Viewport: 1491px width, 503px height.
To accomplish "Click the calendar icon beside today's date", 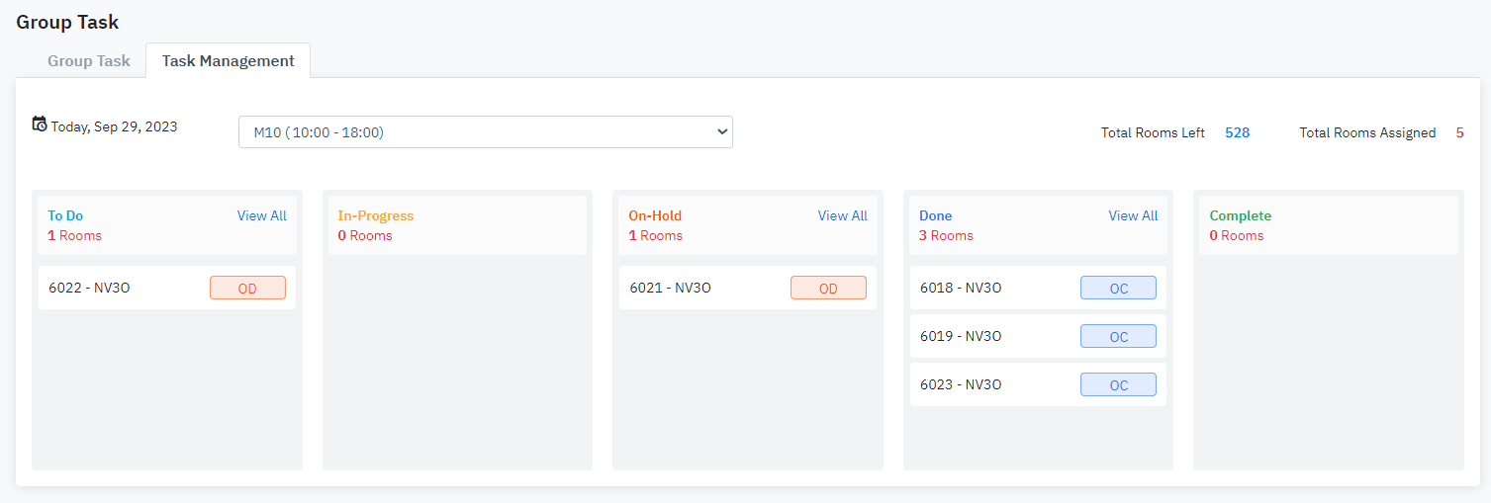I will pos(40,125).
